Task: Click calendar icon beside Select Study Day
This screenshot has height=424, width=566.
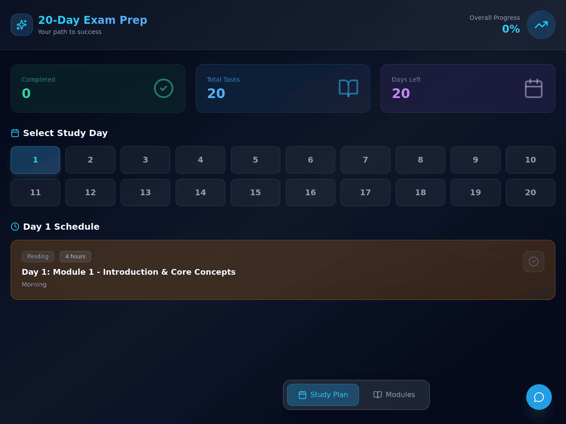Action: (15, 133)
